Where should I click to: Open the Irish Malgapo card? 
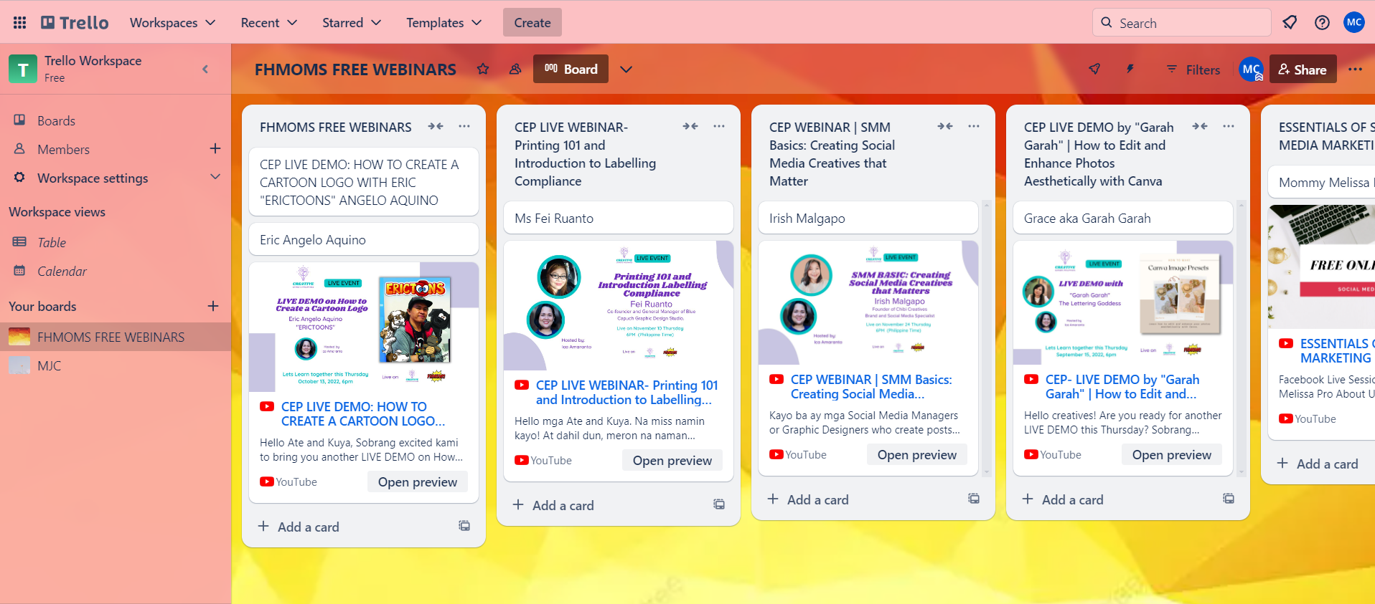[x=868, y=218]
